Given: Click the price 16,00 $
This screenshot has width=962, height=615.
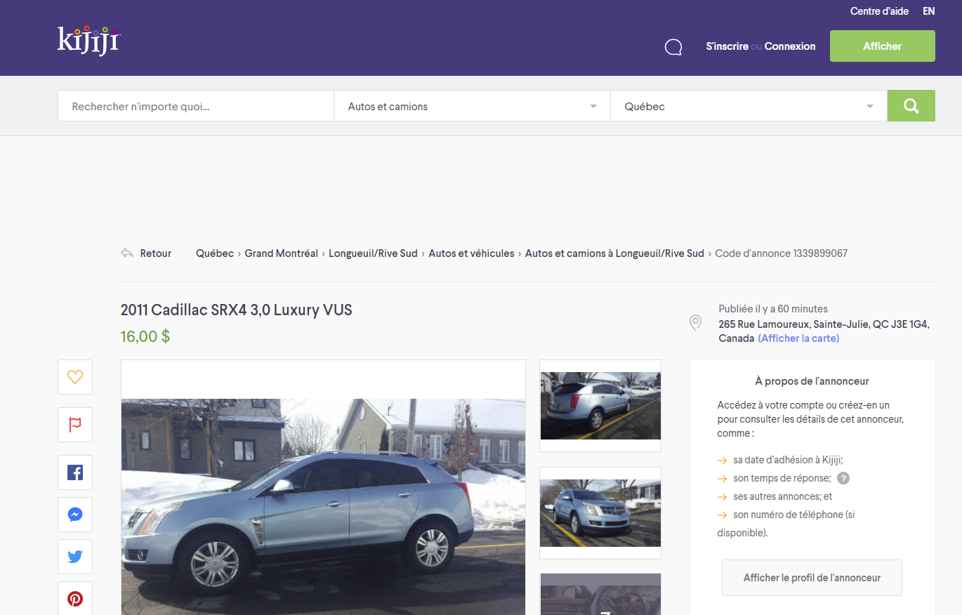Looking at the screenshot, I should click(x=145, y=336).
